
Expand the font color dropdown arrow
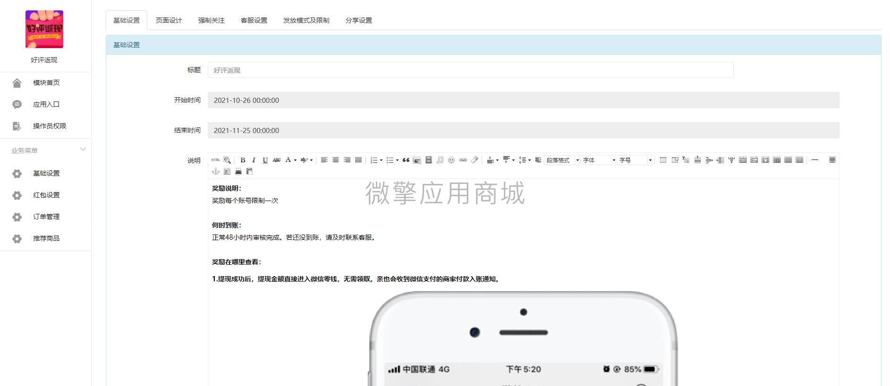click(x=295, y=160)
